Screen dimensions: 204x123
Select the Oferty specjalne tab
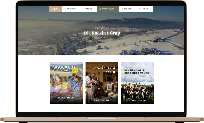pos(108,9)
